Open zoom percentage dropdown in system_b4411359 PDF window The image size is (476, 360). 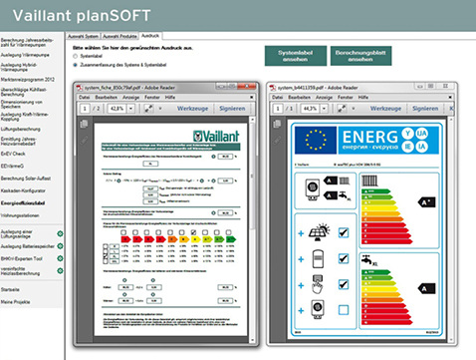325,109
